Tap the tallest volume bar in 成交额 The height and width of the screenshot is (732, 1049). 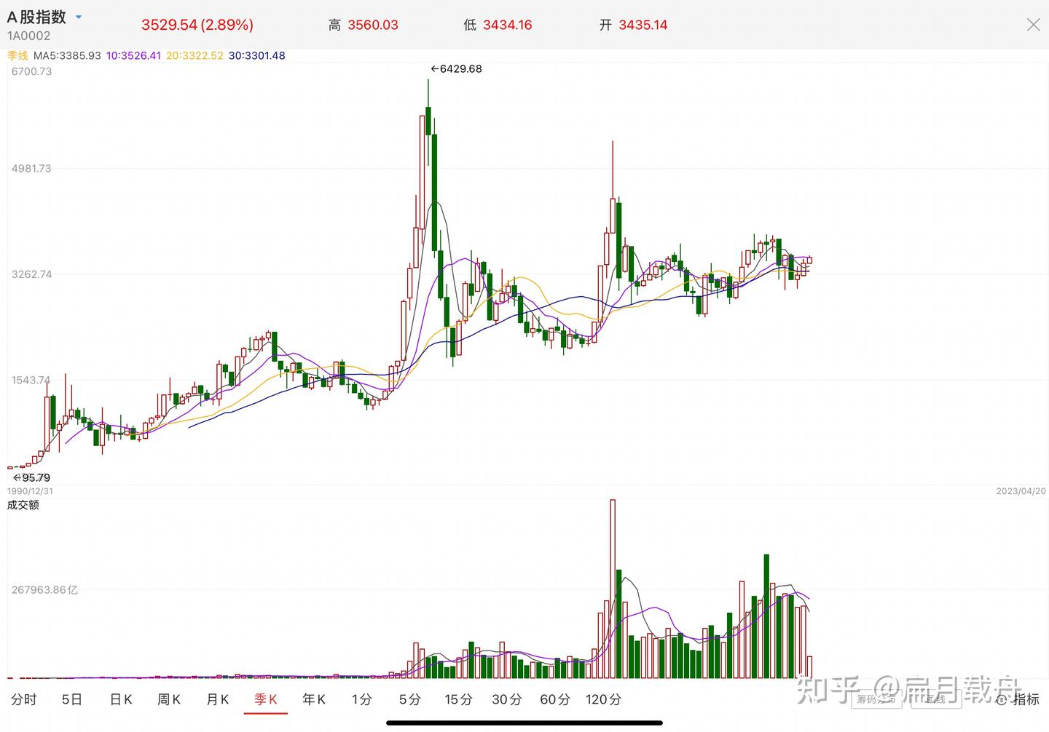(x=613, y=589)
